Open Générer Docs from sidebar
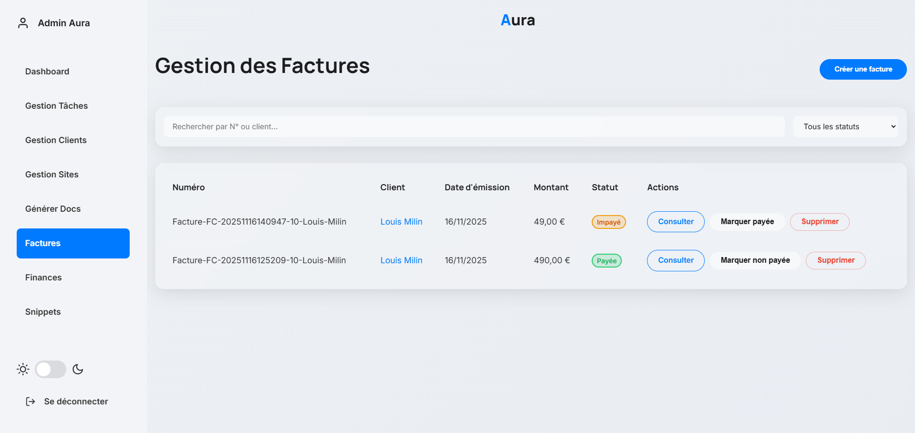The height and width of the screenshot is (433, 915). click(x=53, y=209)
